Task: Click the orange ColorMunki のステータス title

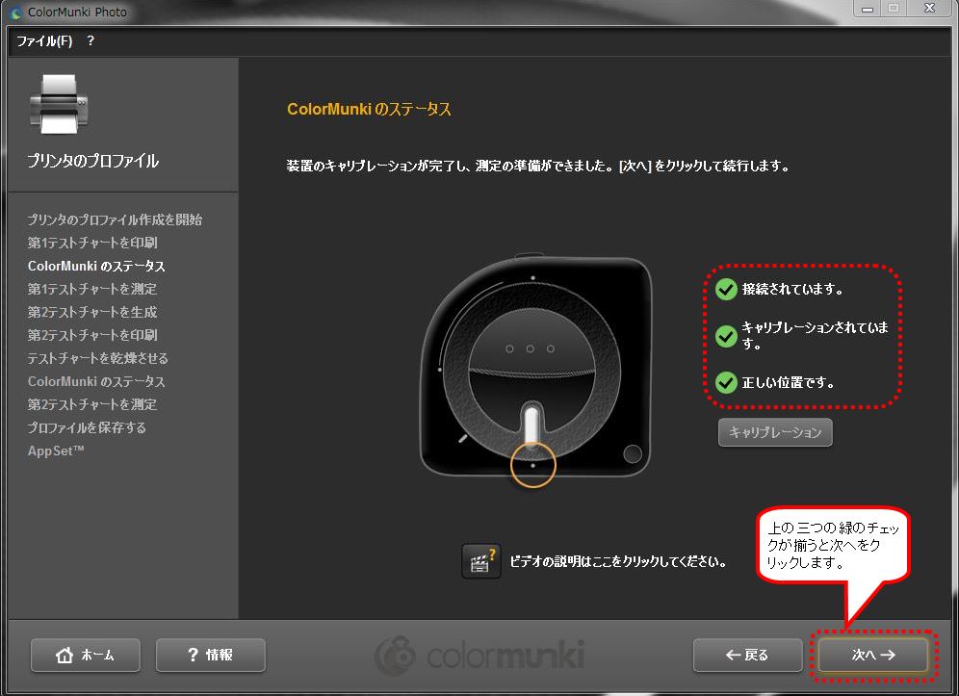Action: 370,110
